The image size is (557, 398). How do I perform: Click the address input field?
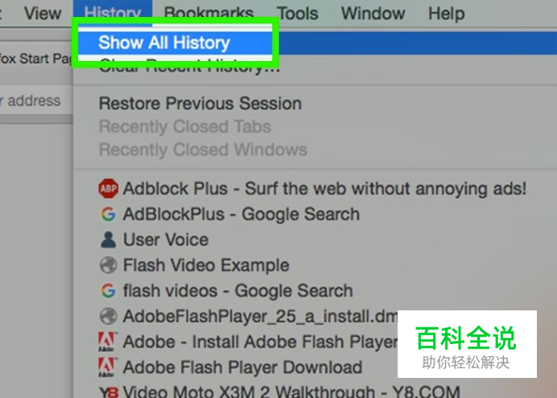pos(35,101)
